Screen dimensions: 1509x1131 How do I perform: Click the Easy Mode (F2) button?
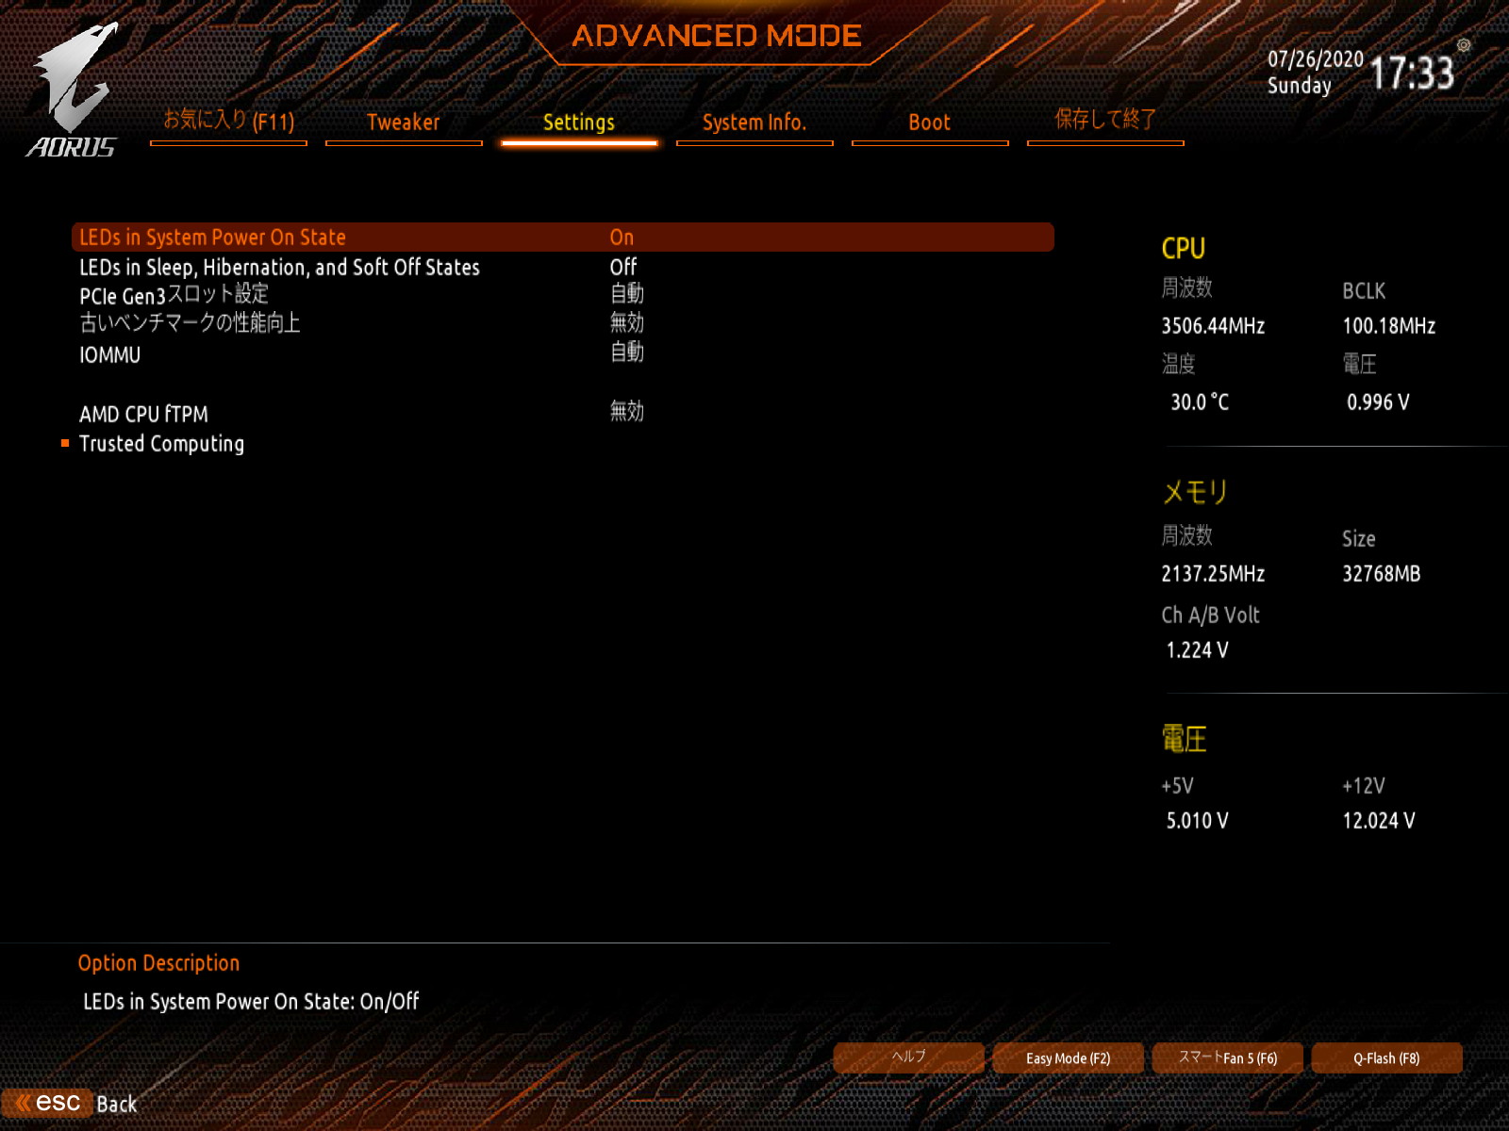coord(1069,1058)
